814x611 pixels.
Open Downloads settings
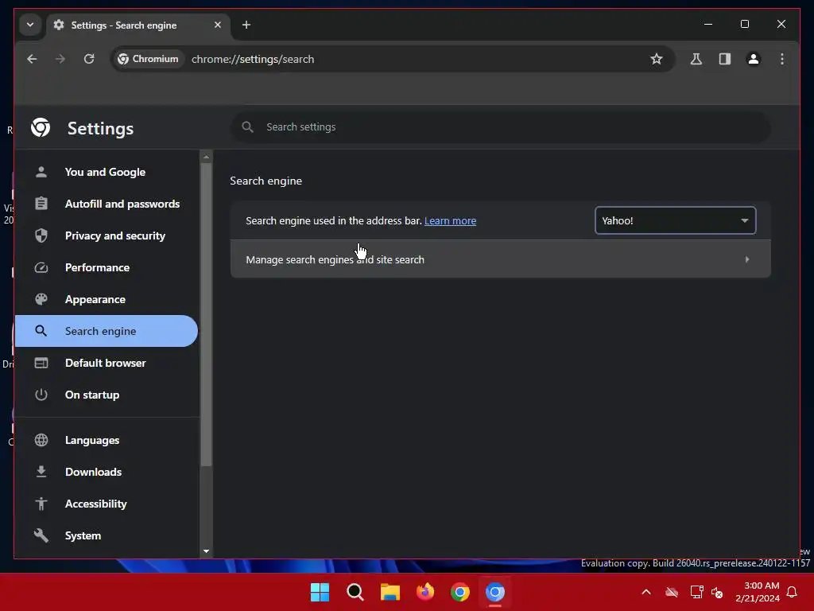(106, 472)
